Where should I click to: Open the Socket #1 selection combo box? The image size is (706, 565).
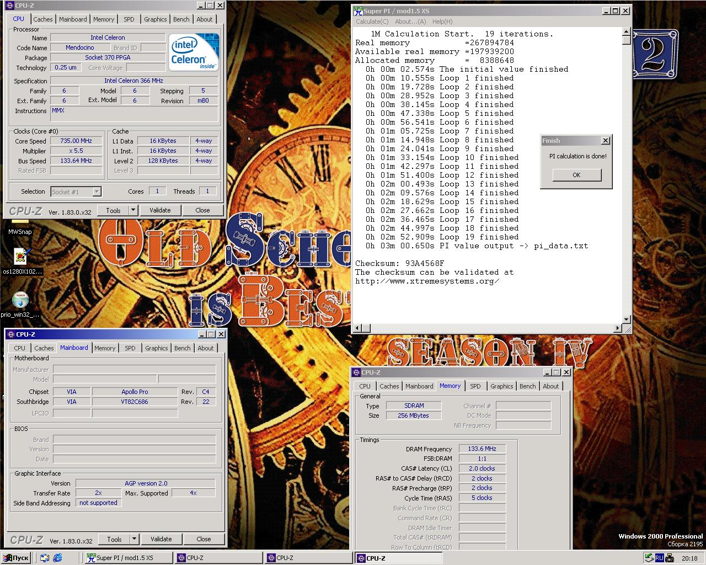click(76, 191)
